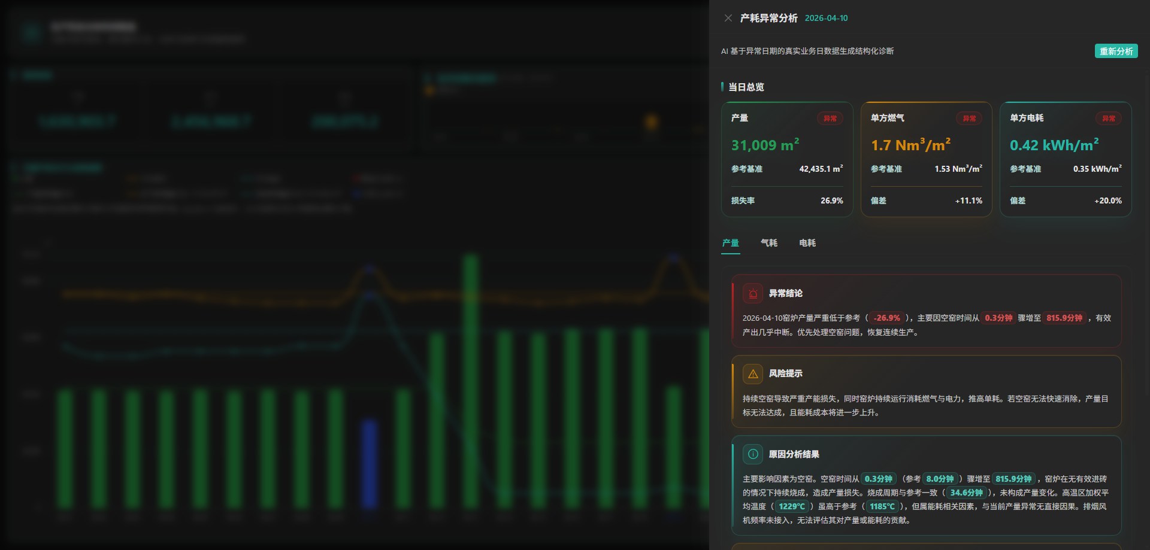
Task: Close the 产耗异常分析 drawer panel
Action: pos(728,18)
